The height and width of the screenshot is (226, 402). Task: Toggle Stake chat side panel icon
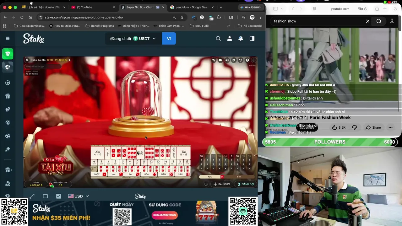[x=252, y=38]
